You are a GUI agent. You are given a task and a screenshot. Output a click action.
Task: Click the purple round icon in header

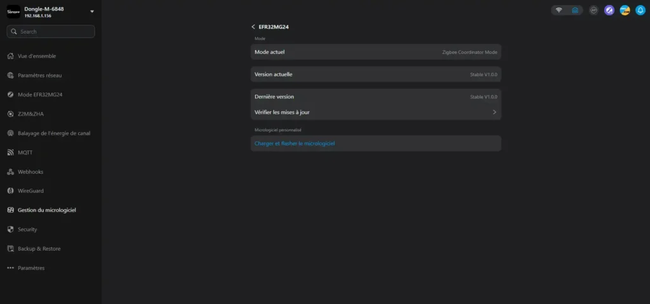[609, 10]
